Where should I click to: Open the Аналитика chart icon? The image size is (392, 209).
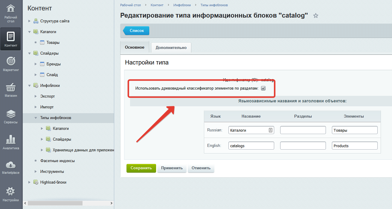coord(11,140)
